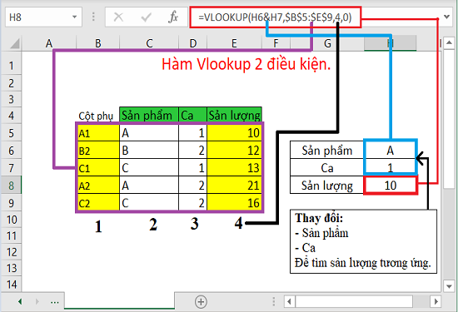This screenshot has height=312, width=458.
Task: Click the 'Thay đổi:' note text box
Action: [363, 241]
